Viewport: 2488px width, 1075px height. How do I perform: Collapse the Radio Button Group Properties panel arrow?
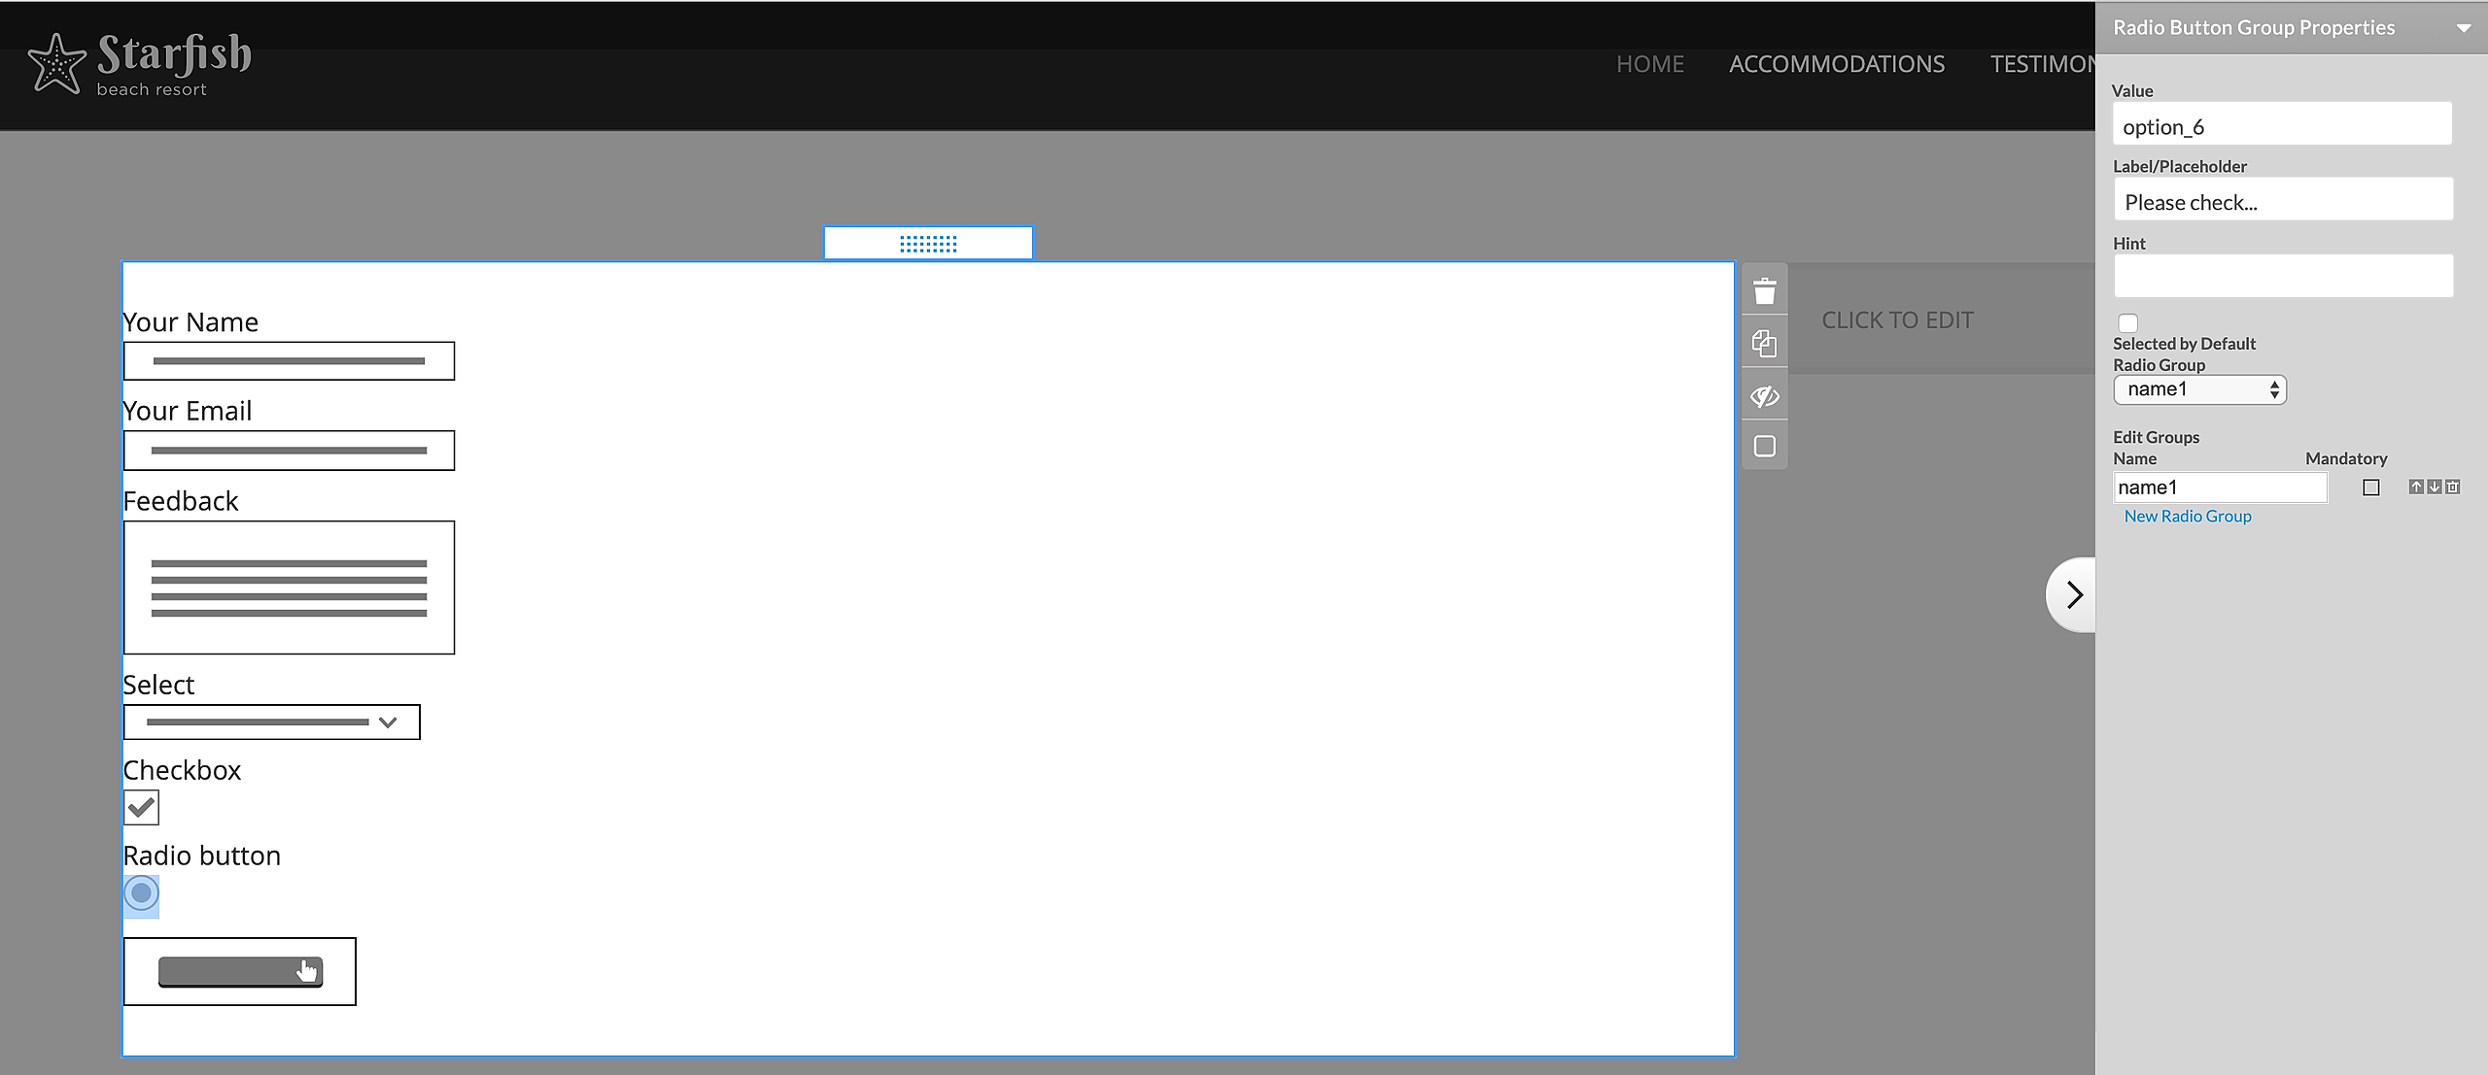pyautogui.click(x=2463, y=28)
